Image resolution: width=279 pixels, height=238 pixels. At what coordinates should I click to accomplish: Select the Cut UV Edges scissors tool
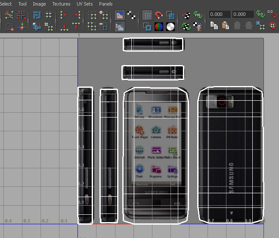point(9,15)
